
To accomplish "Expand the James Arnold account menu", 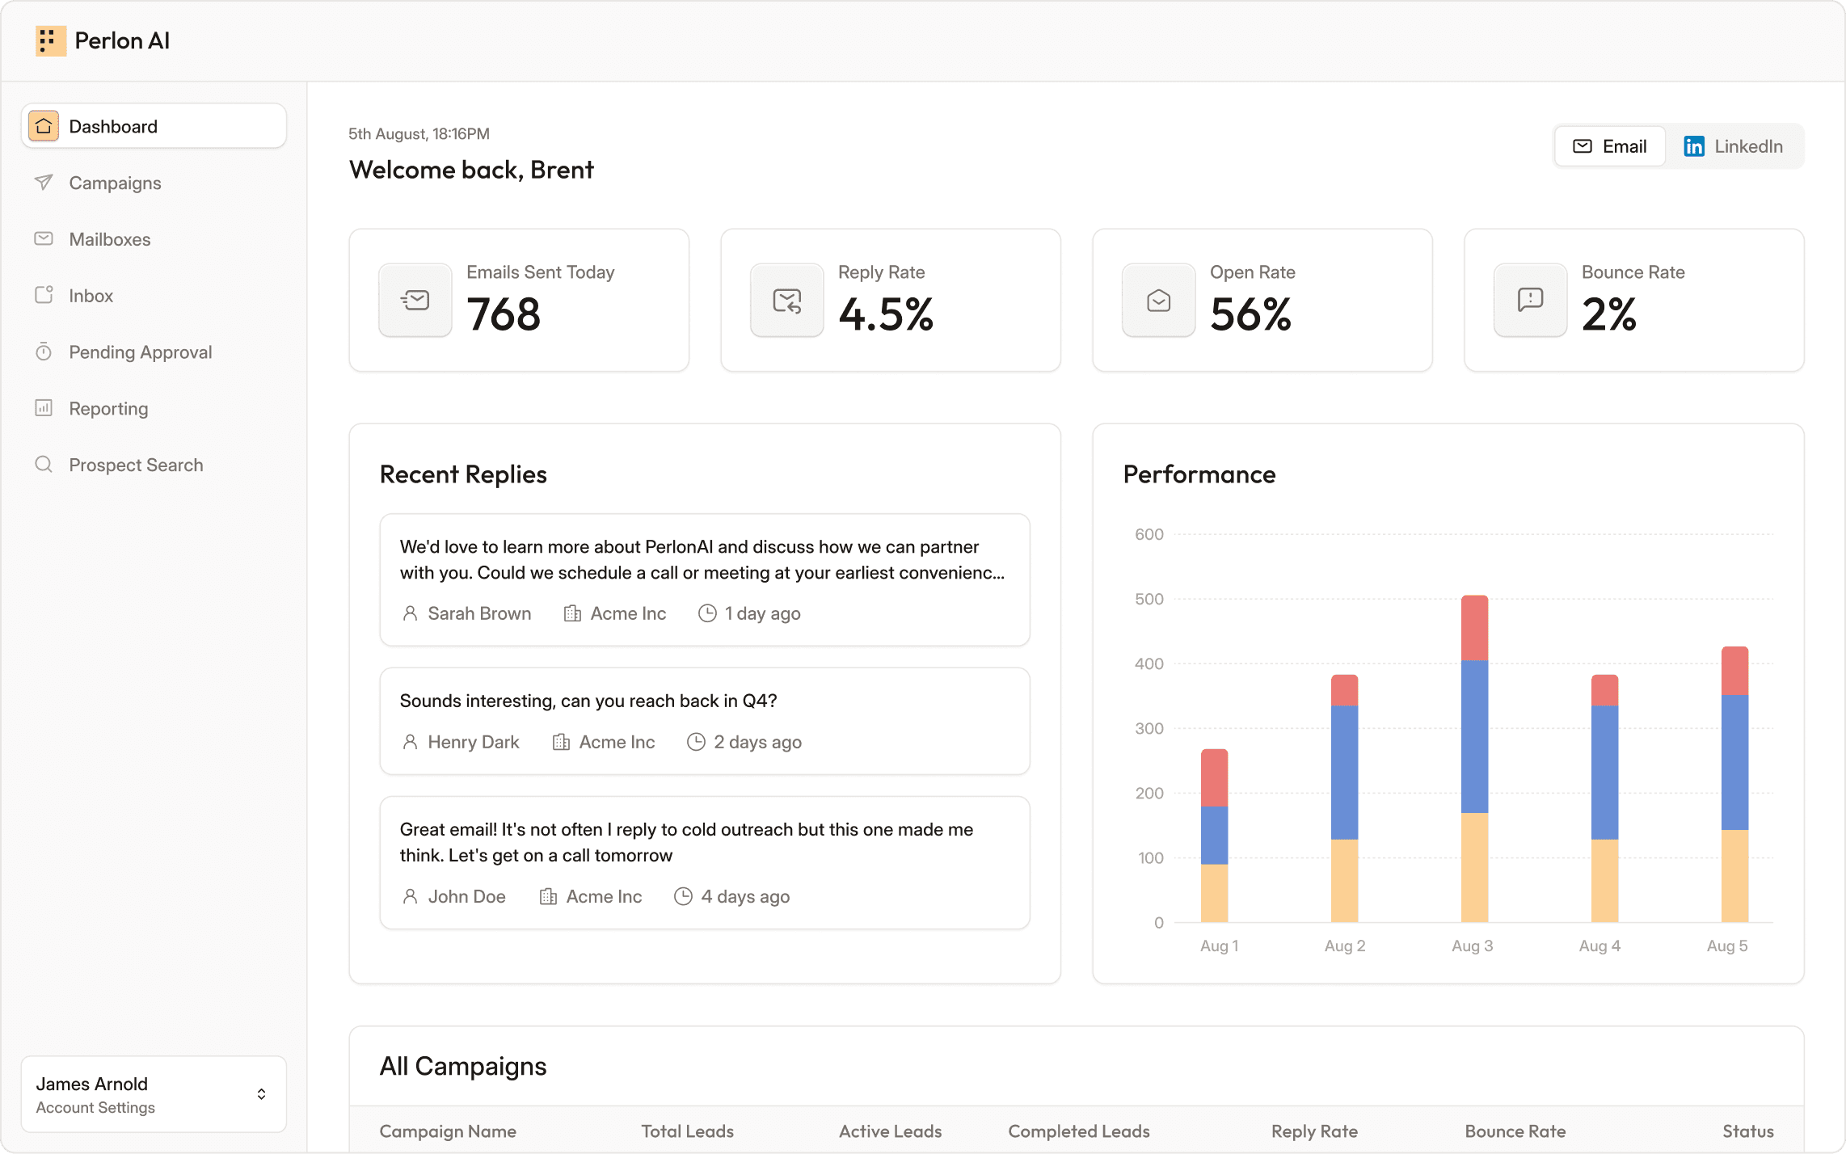I will (260, 1094).
